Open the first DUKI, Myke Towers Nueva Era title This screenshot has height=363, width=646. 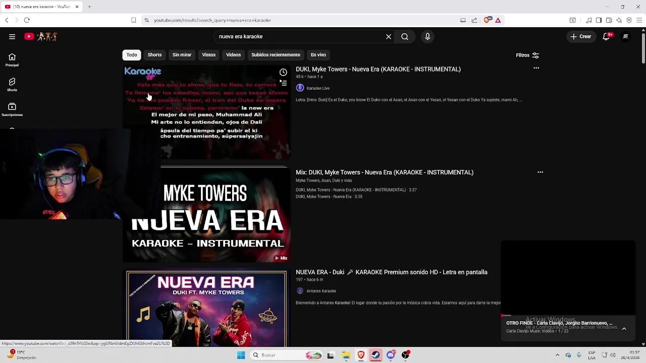(378, 69)
